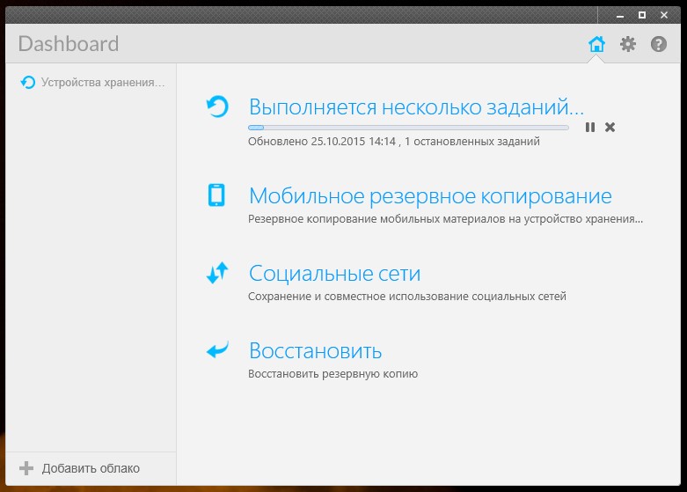This screenshot has width=687, height=492.
Task: Click the Dashboard title
Action: (69, 44)
